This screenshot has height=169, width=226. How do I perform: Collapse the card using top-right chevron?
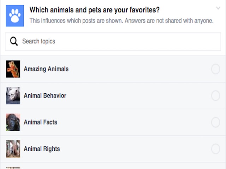[x=218, y=8]
